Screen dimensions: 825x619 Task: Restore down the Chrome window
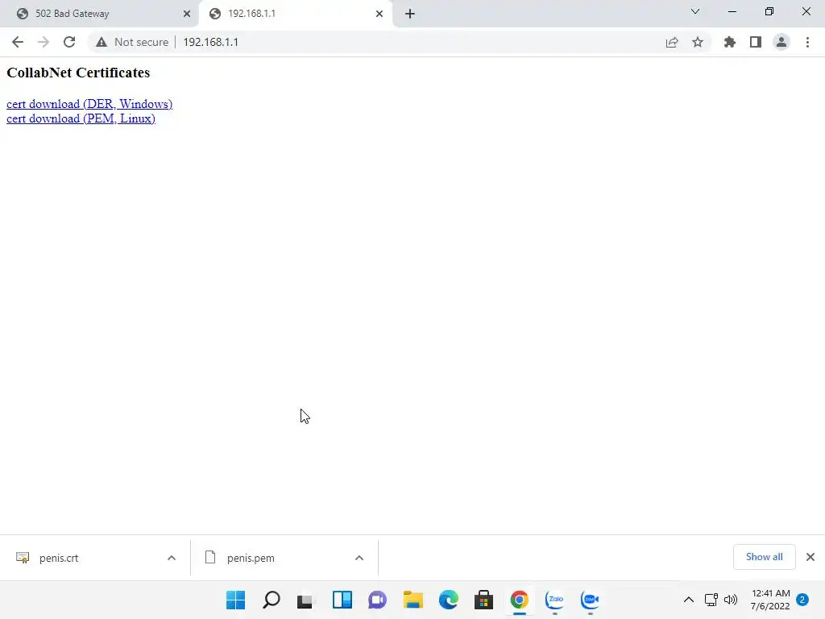769,11
